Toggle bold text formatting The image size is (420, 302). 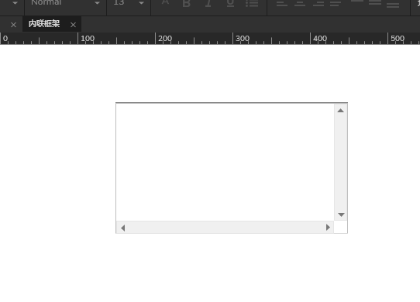tap(186, 3)
